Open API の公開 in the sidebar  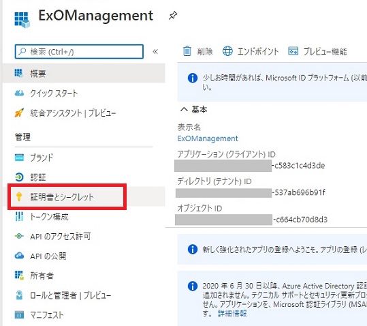point(48,256)
